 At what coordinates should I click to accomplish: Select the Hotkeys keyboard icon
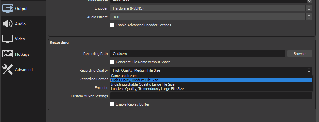8,54
